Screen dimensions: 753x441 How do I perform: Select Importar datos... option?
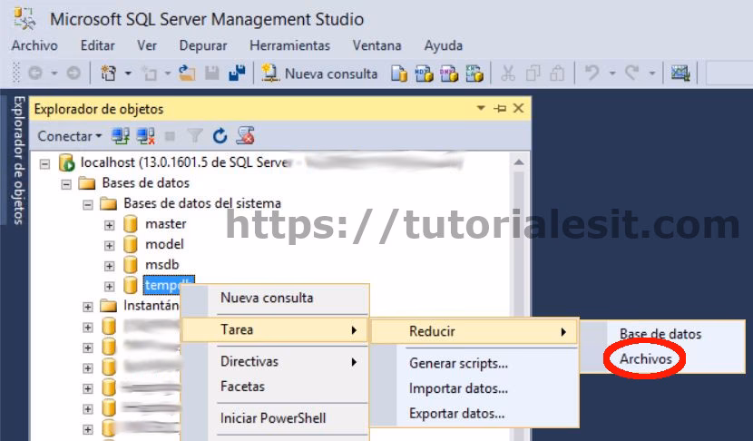point(474,388)
